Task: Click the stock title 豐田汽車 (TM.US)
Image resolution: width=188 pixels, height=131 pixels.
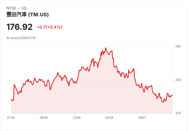Action: pos(28,15)
